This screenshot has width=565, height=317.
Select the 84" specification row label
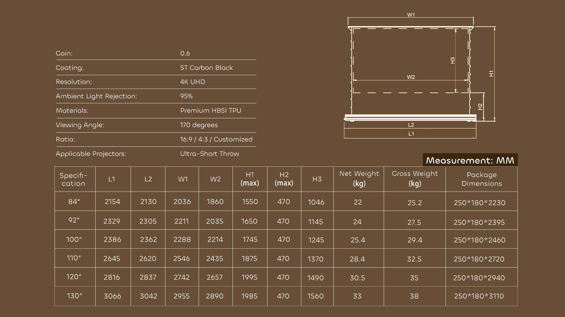pos(74,202)
